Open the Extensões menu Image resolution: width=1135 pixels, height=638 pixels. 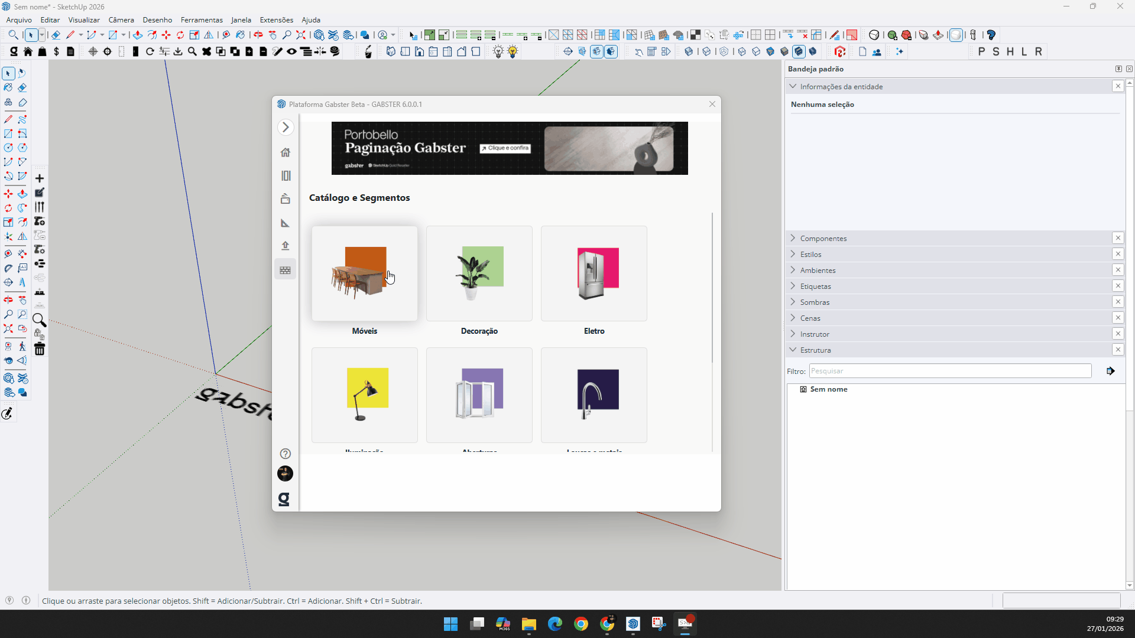point(276,19)
